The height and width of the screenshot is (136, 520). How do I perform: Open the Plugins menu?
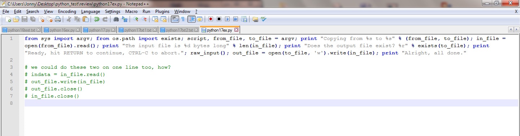point(162,12)
